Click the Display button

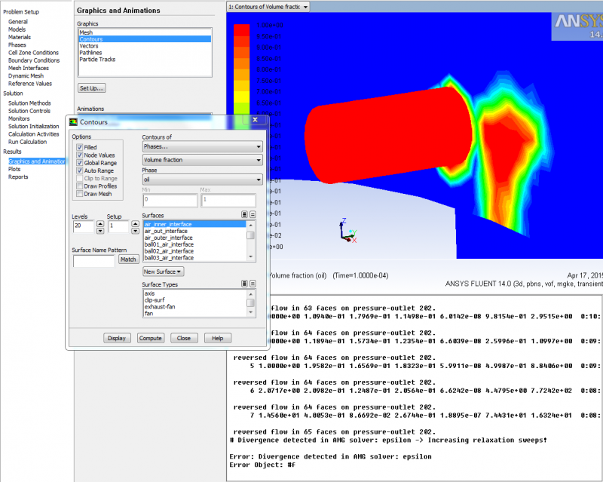coord(117,338)
